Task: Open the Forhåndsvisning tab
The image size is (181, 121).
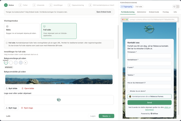Action: (x=128, y=12)
